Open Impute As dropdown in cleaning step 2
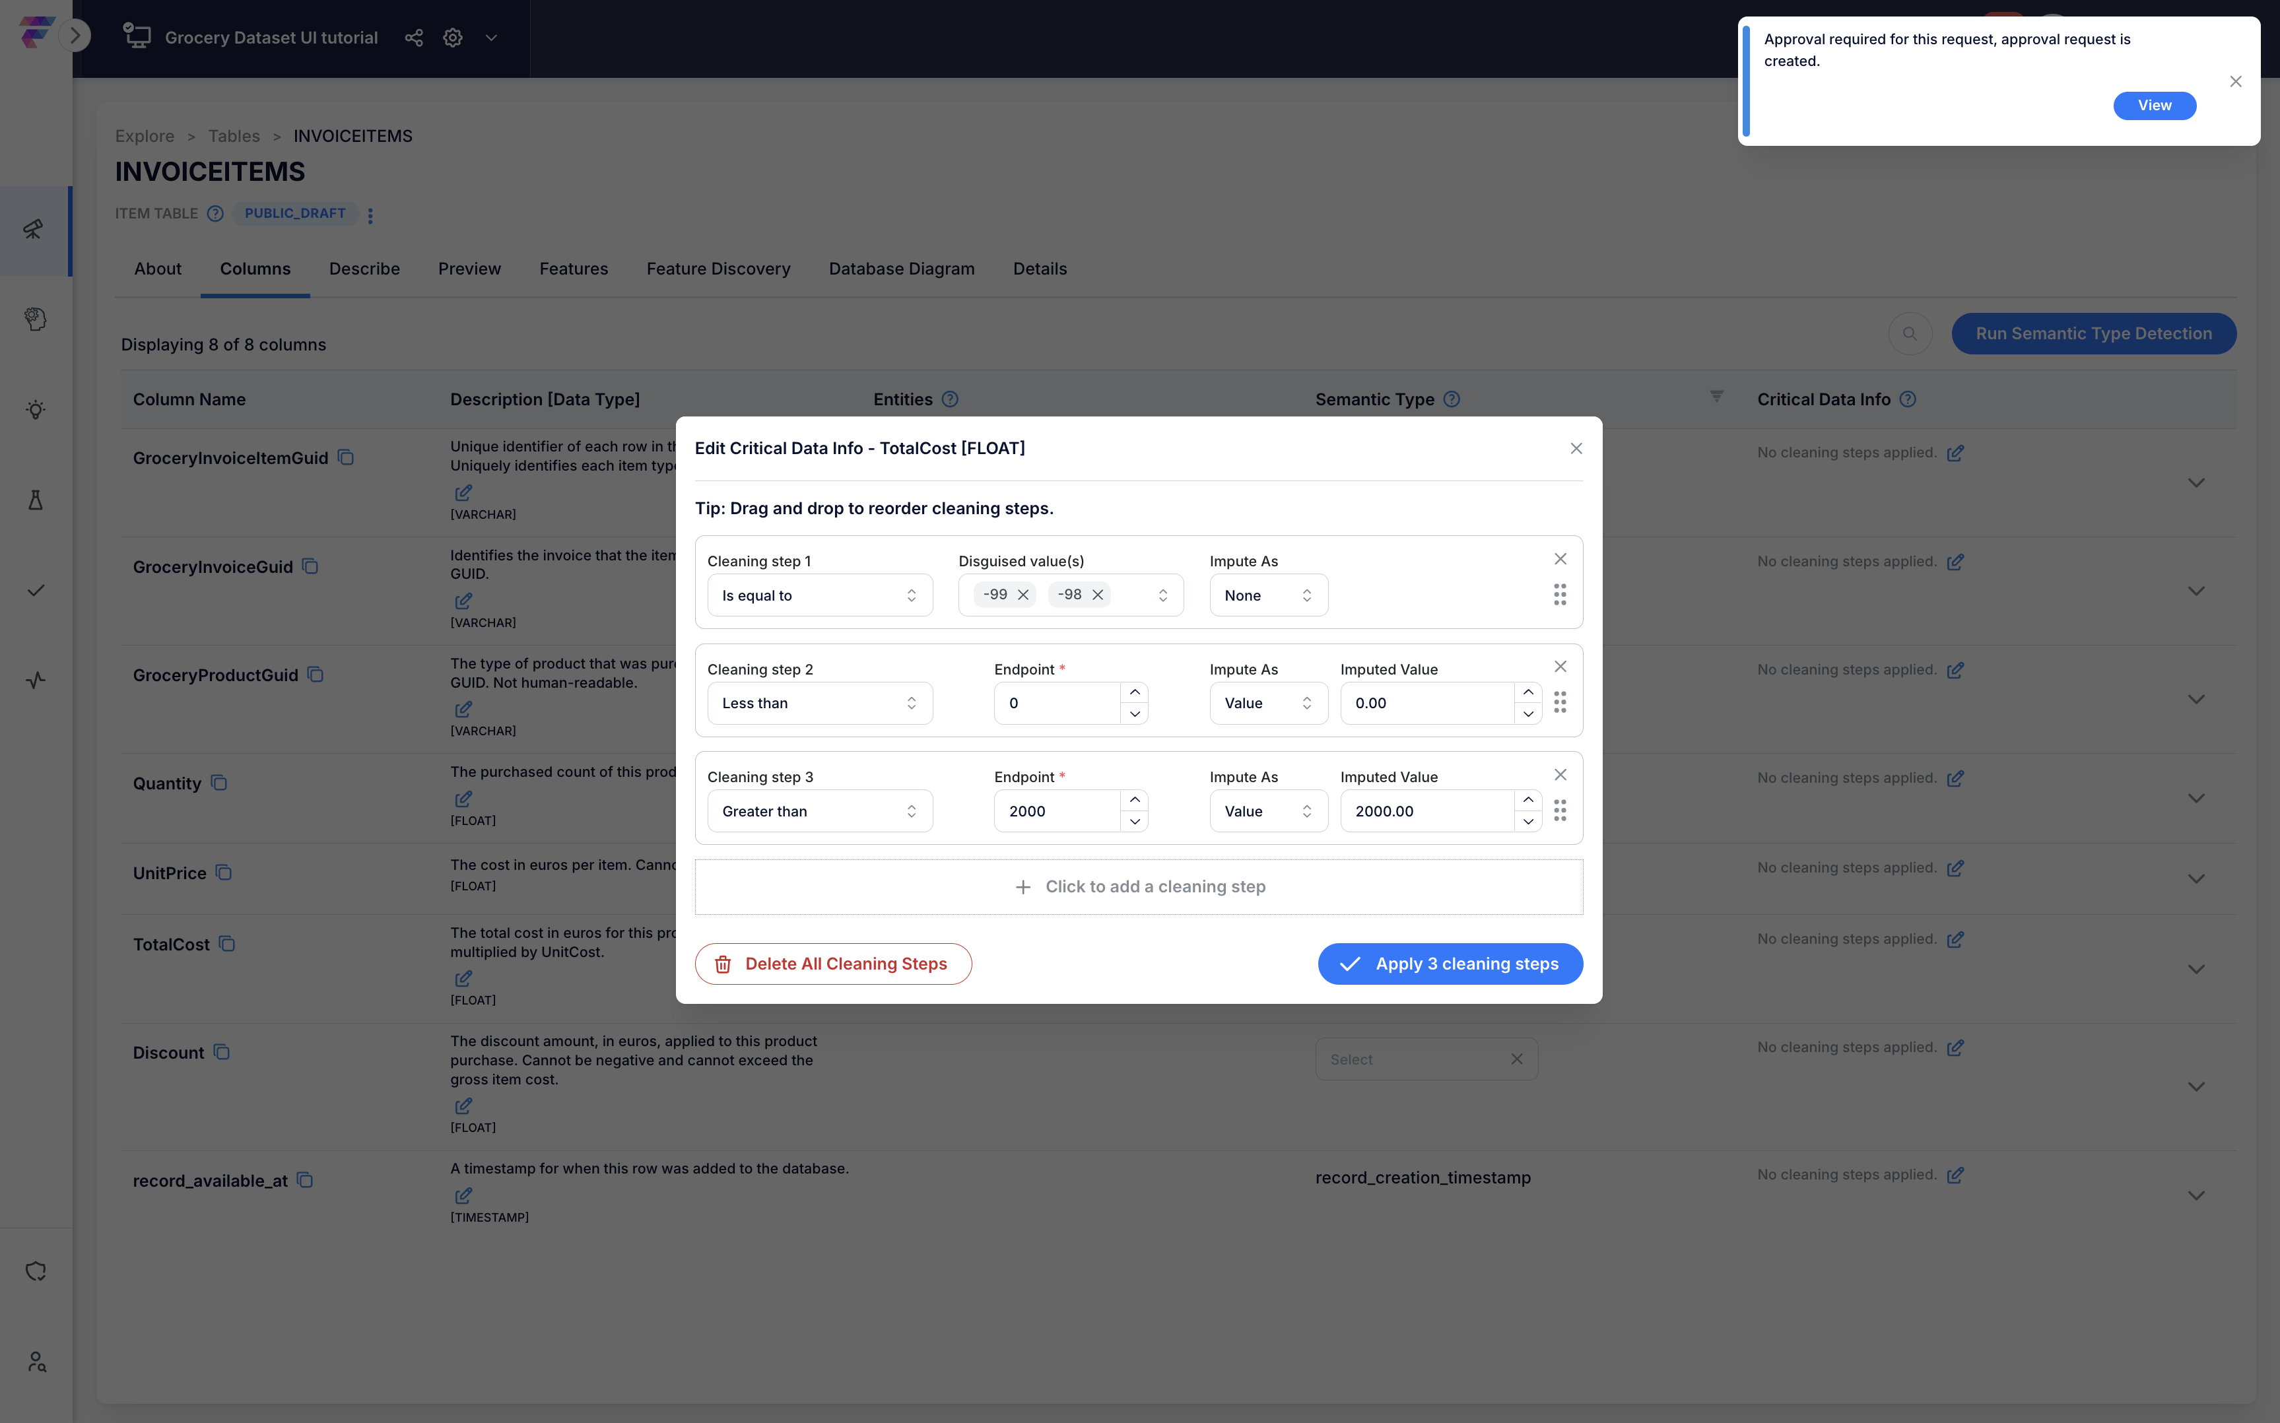This screenshot has height=1423, width=2280. point(1269,703)
